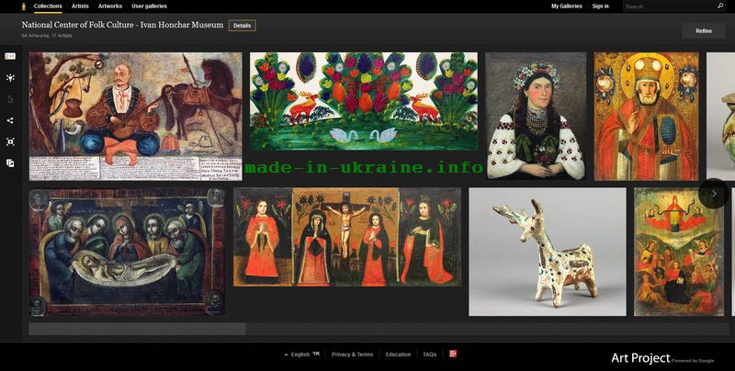Open the Entombment of Christ painting
Screen dimensions: 735x371
tap(128, 252)
